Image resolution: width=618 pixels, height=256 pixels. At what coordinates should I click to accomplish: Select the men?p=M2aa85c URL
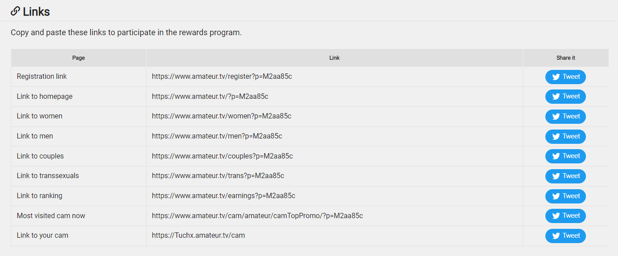(217, 136)
